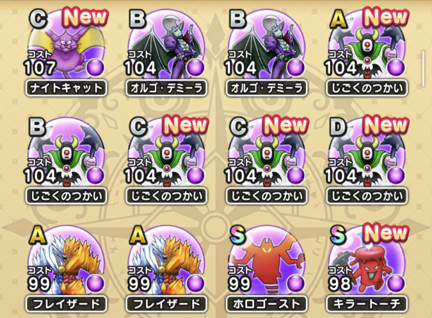432x318 pixels.
Task: Select the Night Cat (ナイトキャット) monster icon
Action: (66, 46)
